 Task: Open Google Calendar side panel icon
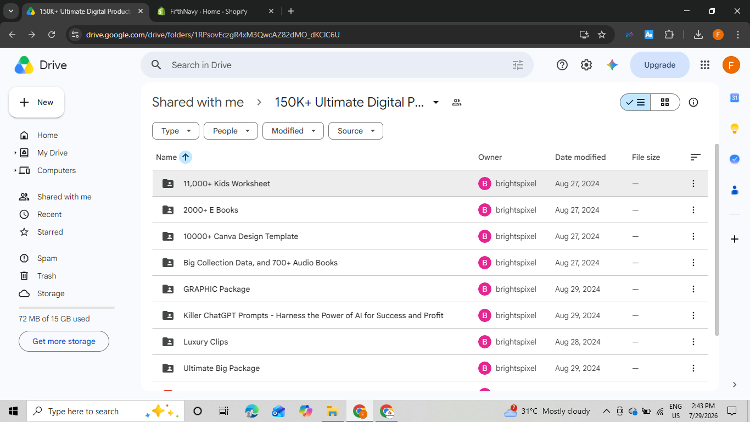pos(735,98)
